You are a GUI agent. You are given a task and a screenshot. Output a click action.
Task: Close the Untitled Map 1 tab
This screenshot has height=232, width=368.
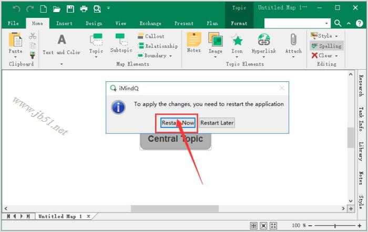coord(88,216)
